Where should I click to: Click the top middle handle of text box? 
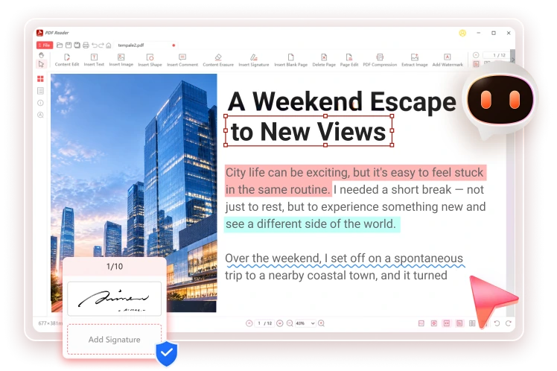click(325, 116)
